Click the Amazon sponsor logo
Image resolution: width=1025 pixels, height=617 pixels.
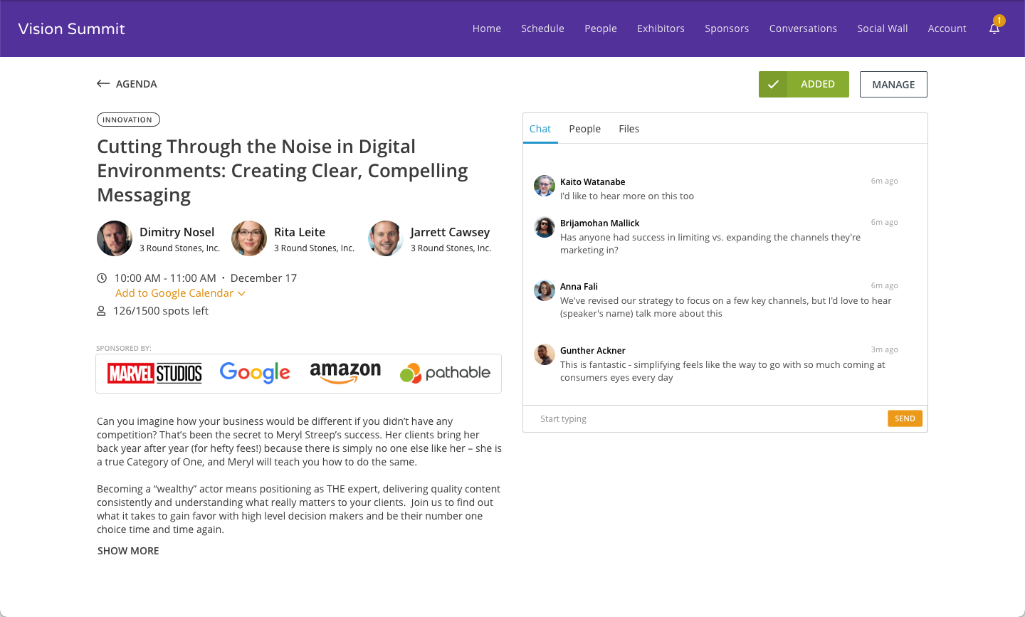(x=345, y=372)
